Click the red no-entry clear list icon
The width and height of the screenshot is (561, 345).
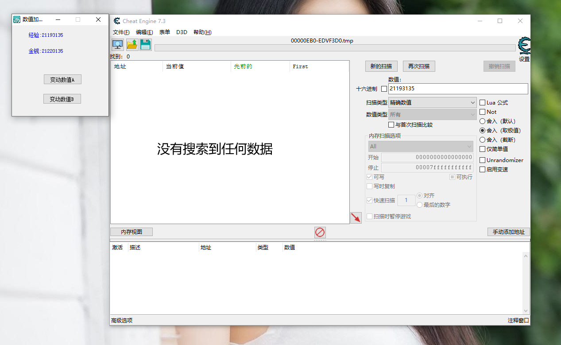pos(320,232)
